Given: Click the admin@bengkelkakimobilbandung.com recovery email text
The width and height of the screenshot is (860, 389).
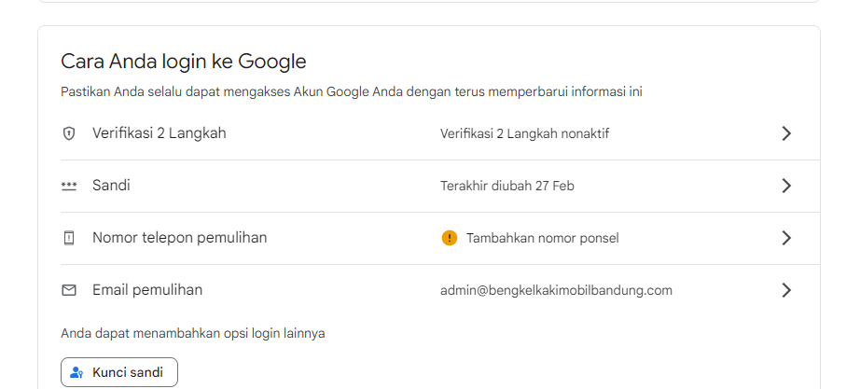Looking at the screenshot, I should [x=556, y=290].
